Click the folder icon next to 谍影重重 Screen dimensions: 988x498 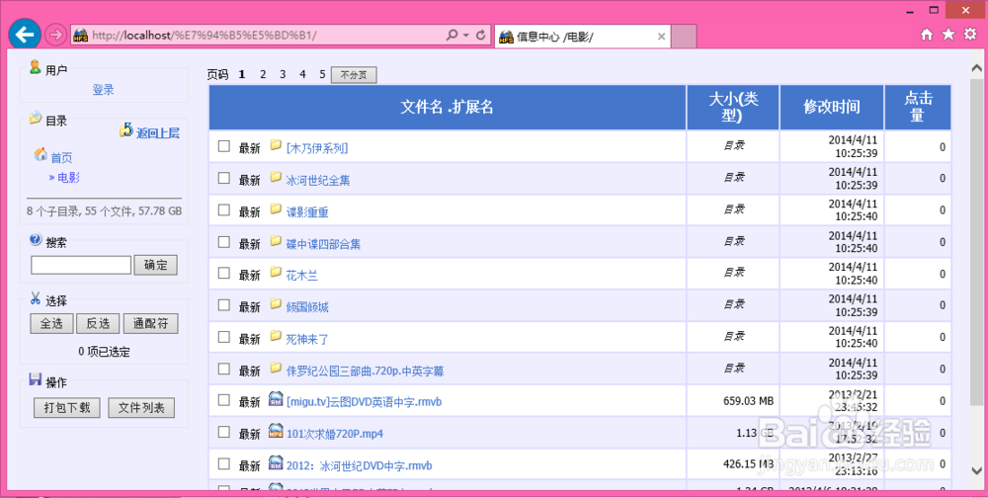tap(276, 208)
